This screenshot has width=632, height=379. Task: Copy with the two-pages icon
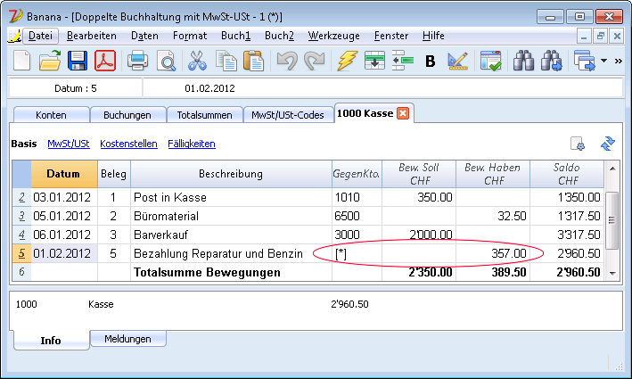point(226,61)
